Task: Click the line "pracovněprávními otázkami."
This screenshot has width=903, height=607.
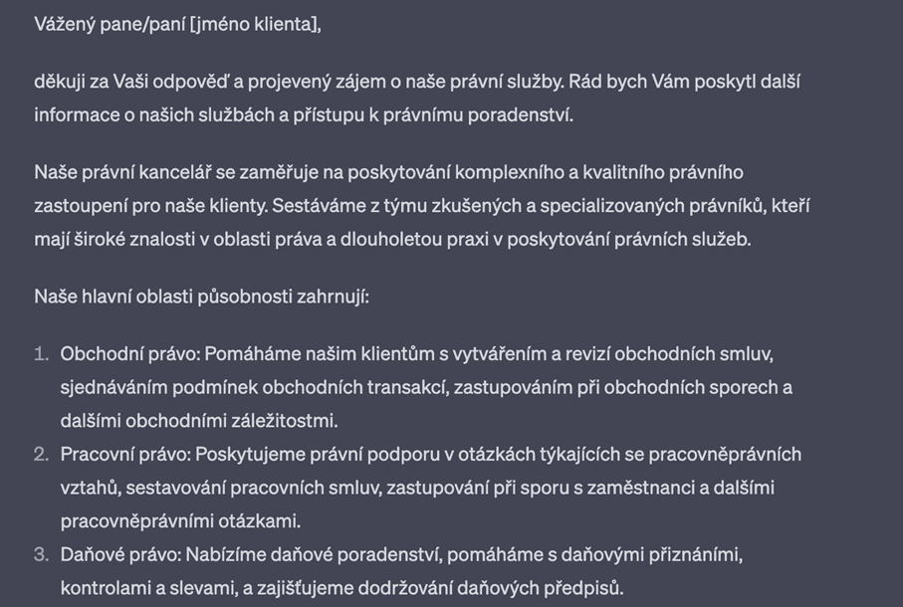Action: point(179,520)
